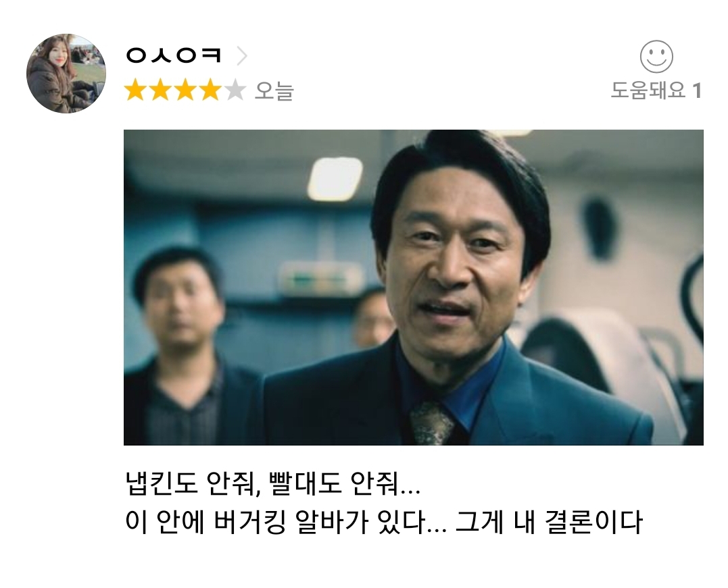The image size is (728, 588).
Task: Select the second gold rating star
Action: click(x=161, y=90)
